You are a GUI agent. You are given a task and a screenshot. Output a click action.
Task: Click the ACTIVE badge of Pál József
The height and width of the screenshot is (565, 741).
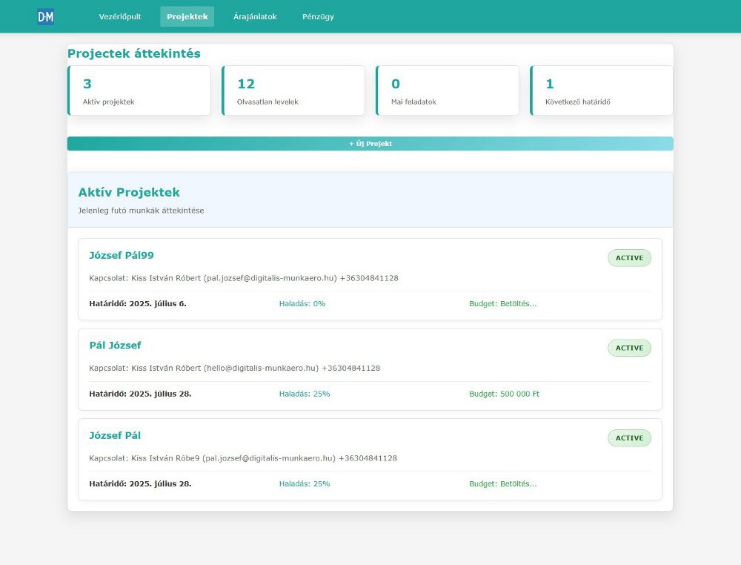pyautogui.click(x=629, y=348)
